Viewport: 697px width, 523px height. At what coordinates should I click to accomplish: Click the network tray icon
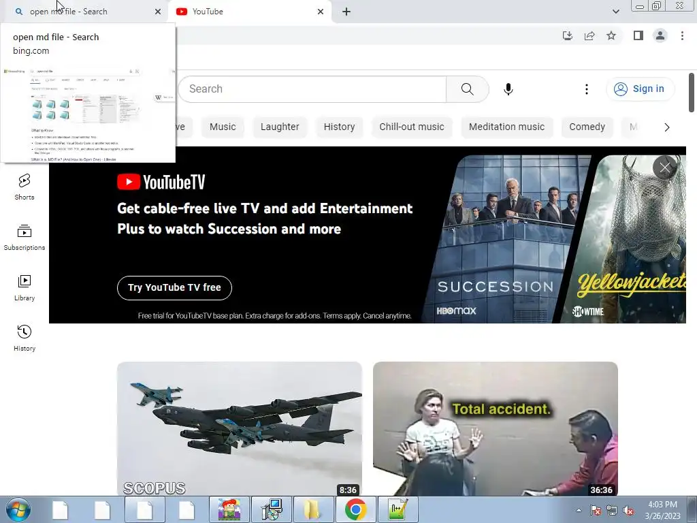coord(612,510)
